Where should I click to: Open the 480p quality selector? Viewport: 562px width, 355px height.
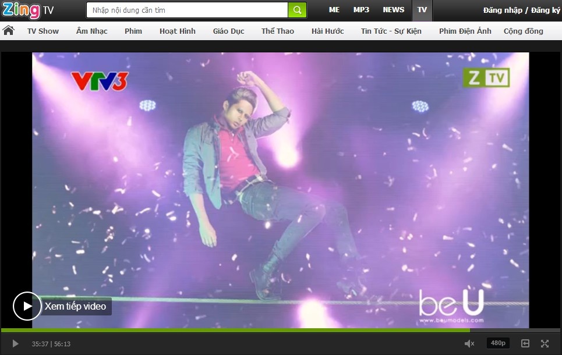tap(498, 343)
